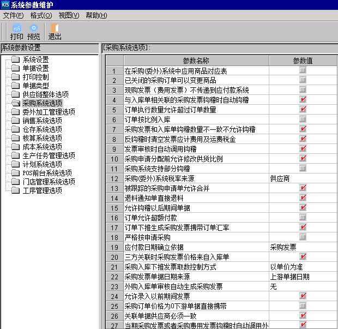
Task: Open 上游单据日期 value dropdown
Action: pyautogui.click(x=303, y=277)
